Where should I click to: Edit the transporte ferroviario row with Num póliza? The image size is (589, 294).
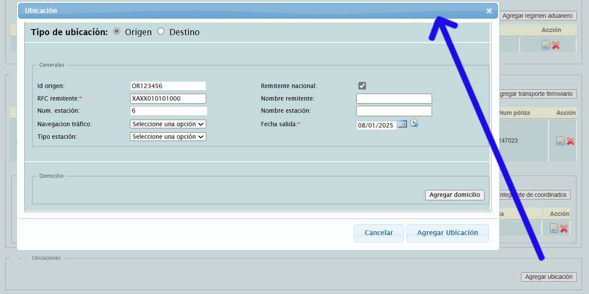coord(560,141)
